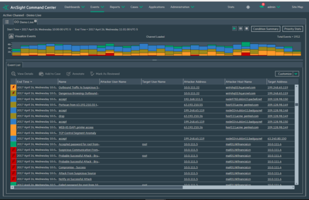Select the Event List tab
The width and height of the screenshot is (309, 200).
(14, 65)
